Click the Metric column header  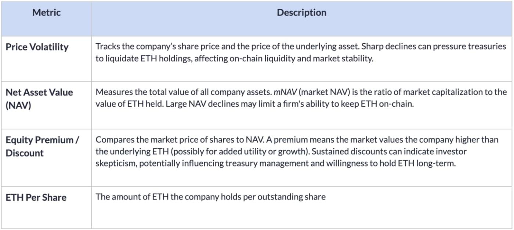pos(46,12)
